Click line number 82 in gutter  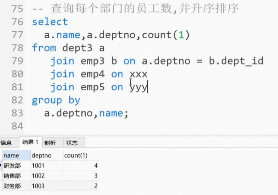point(17,100)
